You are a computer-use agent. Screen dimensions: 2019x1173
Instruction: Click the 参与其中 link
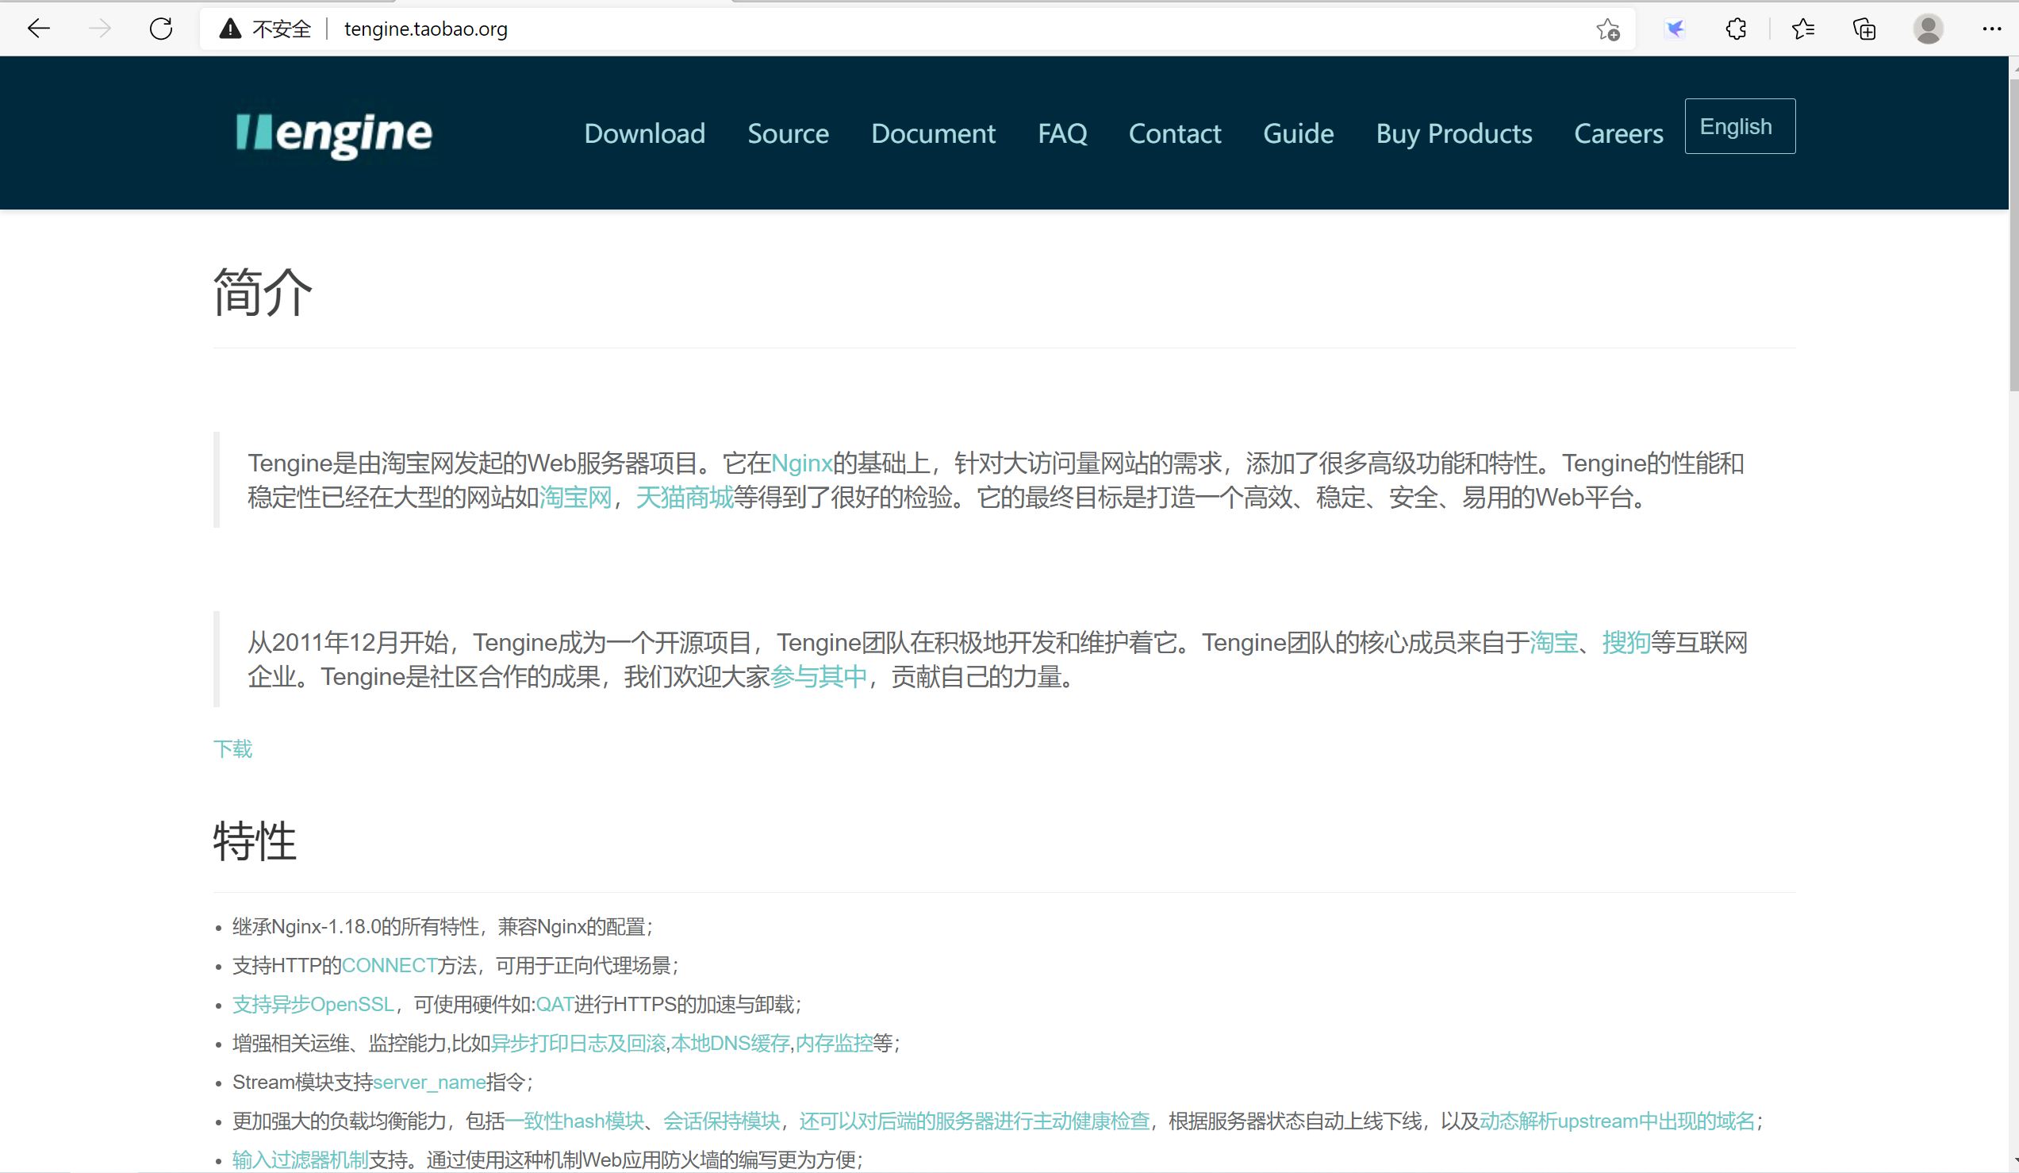click(818, 677)
